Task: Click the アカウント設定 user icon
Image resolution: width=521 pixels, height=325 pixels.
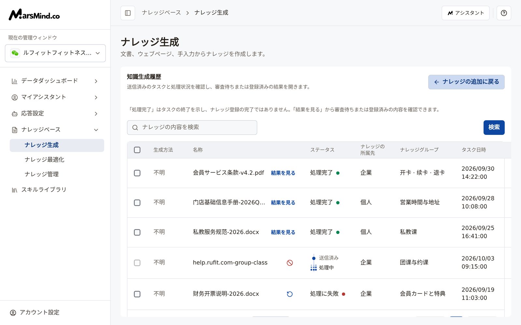Action: (13, 313)
